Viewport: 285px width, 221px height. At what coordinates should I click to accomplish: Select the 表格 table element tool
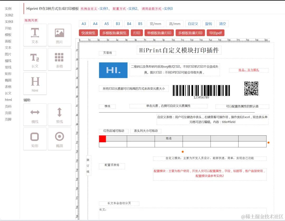[x=59, y=59]
